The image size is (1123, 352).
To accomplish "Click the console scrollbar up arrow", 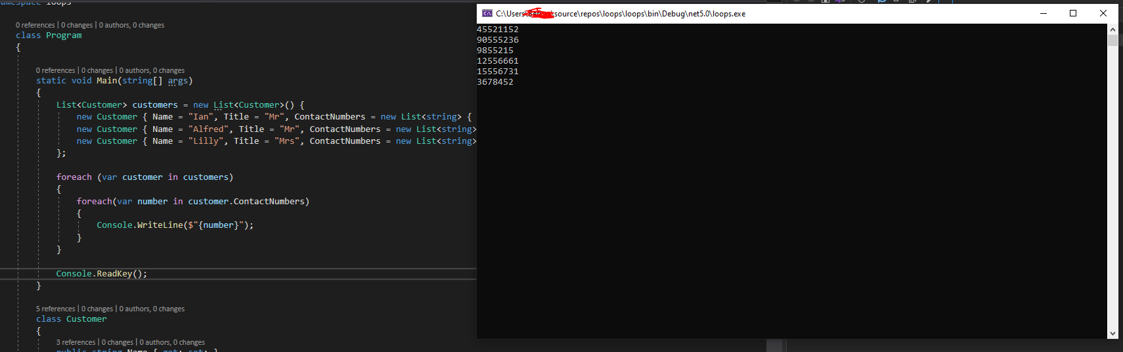I will pos(1112,30).
